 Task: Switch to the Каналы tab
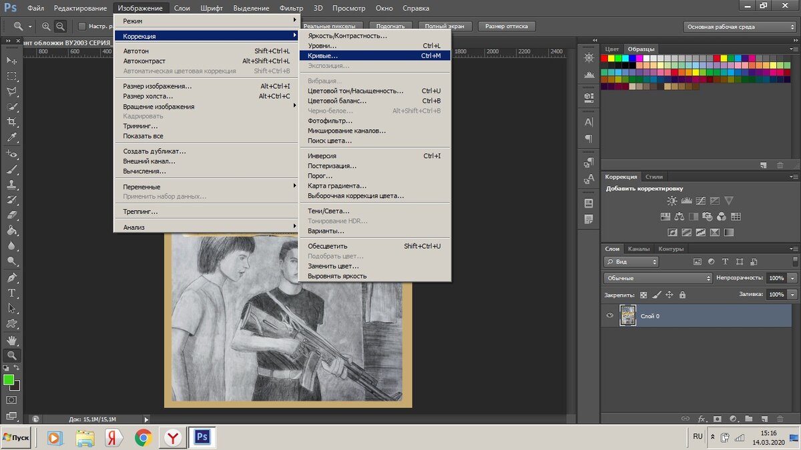[639, 249]
